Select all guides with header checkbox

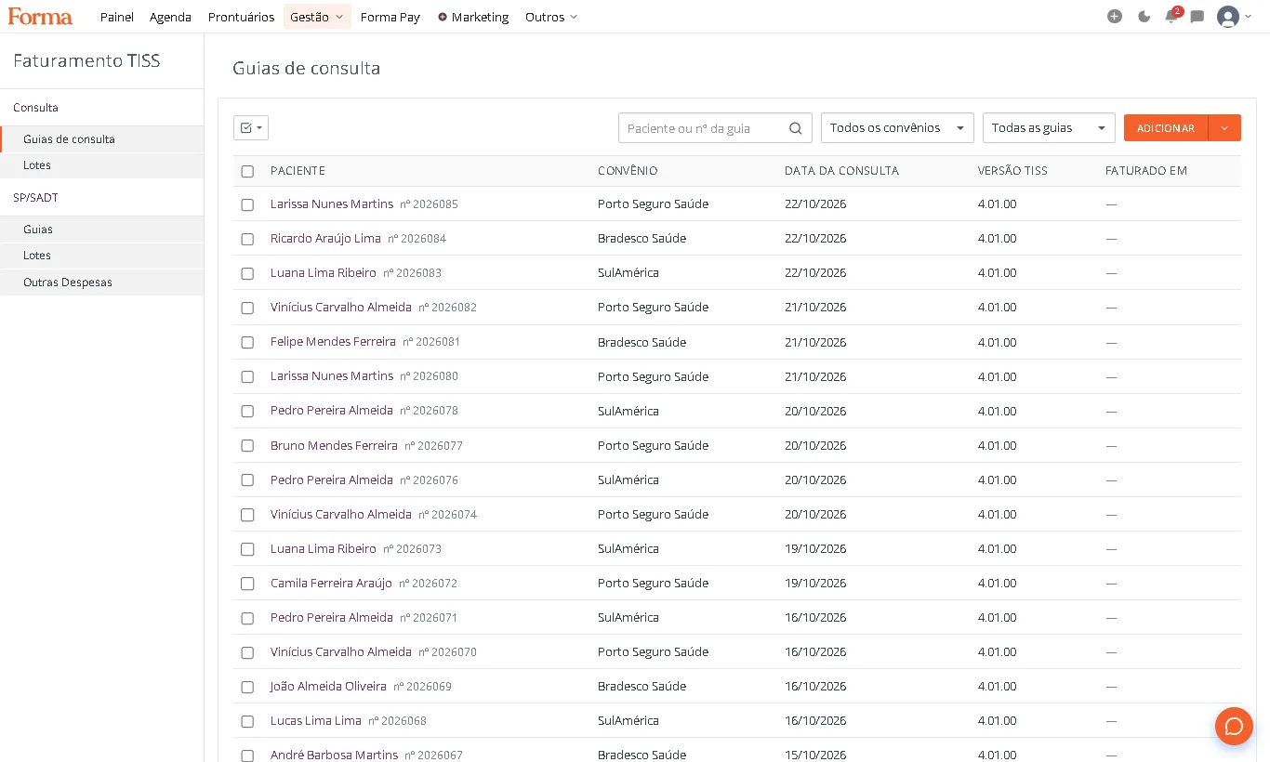[x=247, y=171]
